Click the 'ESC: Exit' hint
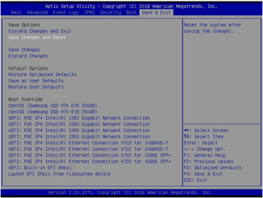The height and width of the screenshot is (198, 263). [195, 180]
